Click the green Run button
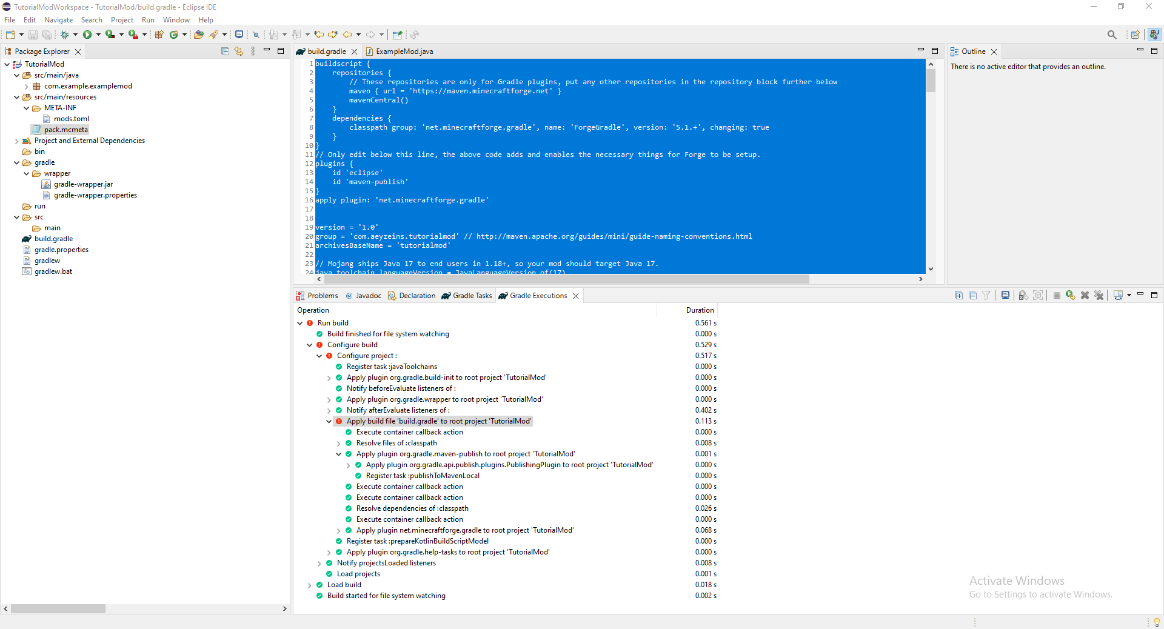The height and width of the screenshot is (629, 1164). coord(87,35)
